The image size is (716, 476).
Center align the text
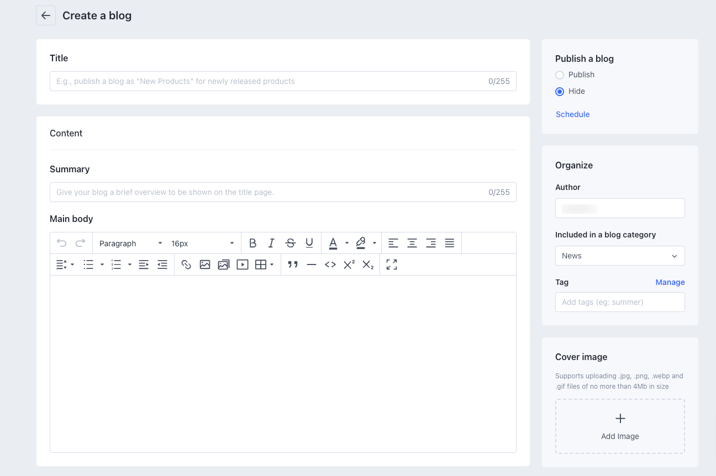tap(412, 243)
